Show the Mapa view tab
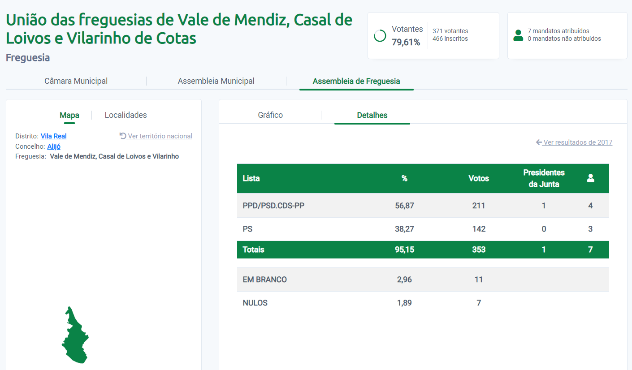The image size is (632, 370). (69, 115)
